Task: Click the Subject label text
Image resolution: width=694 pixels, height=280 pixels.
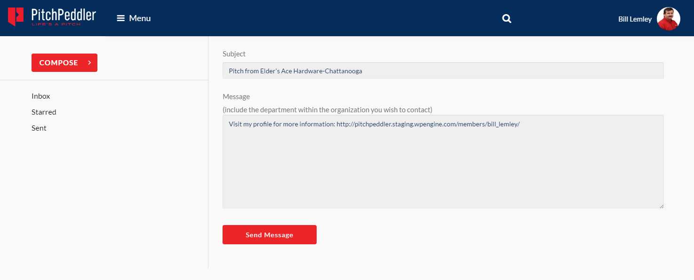Action: [x=234, y=54]
